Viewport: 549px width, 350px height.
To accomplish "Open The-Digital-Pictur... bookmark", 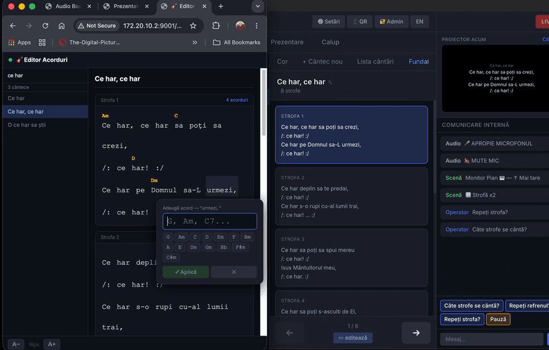I will click(x=90, y=42).
